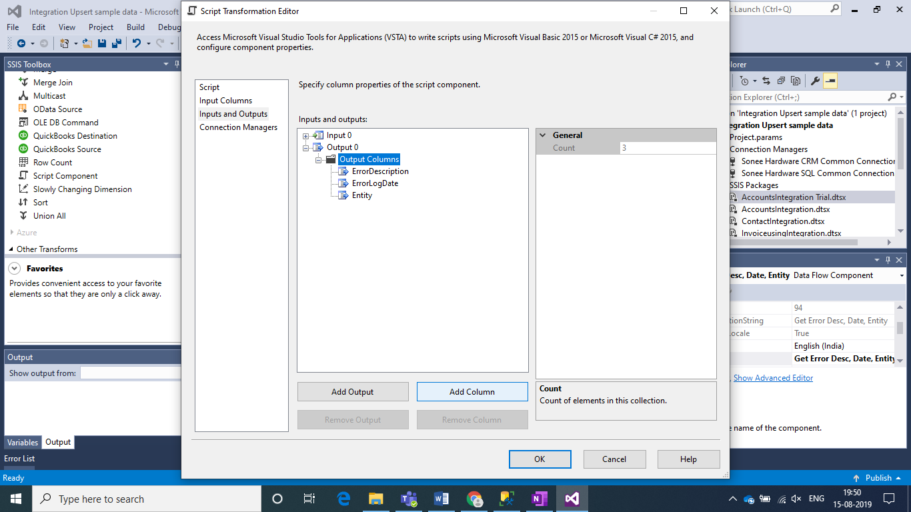Collapse the Output Columns folder node
This screenshot has width=911, height=512.
(x=318, y=160)
